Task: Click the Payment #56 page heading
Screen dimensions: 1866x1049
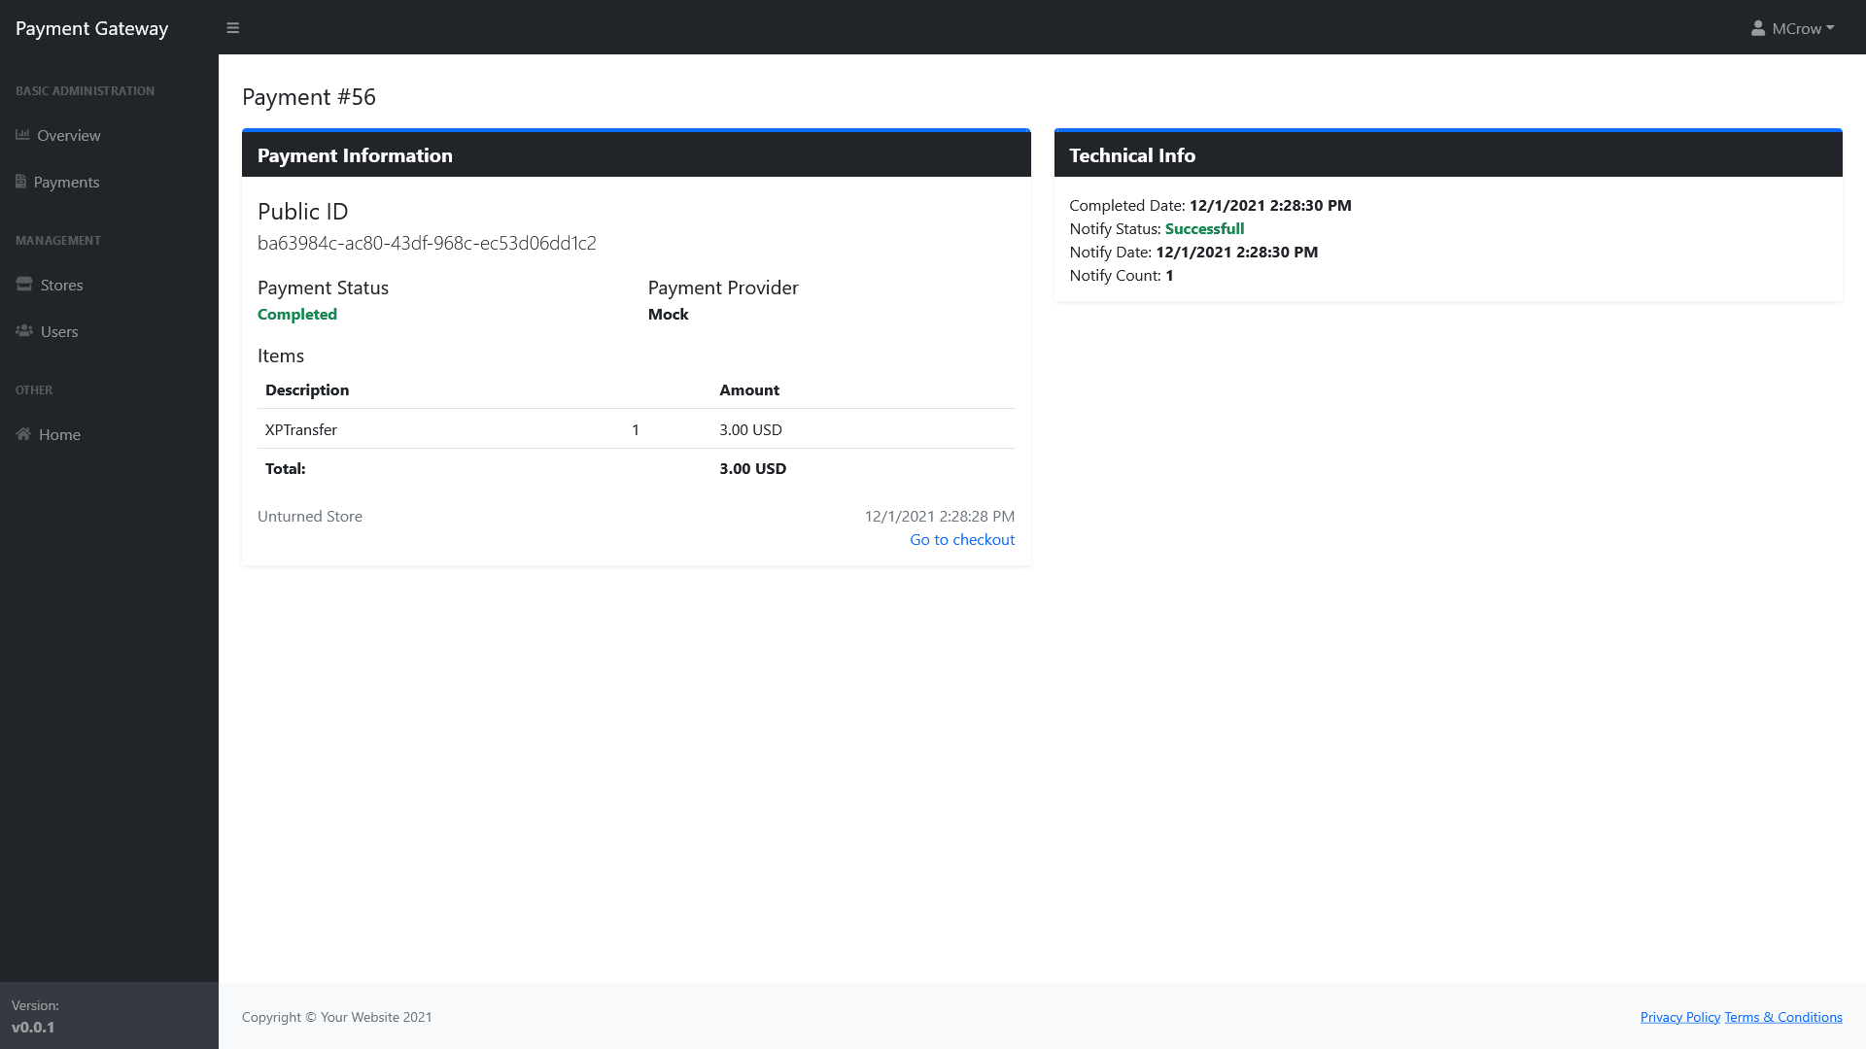Action: tap(309, 97)
